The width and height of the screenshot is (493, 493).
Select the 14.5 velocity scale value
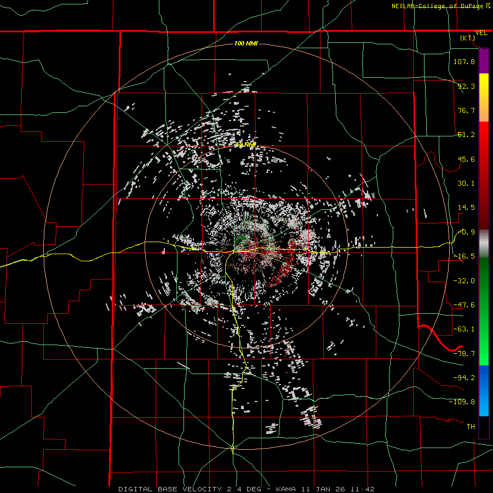(x=466, y=208)
